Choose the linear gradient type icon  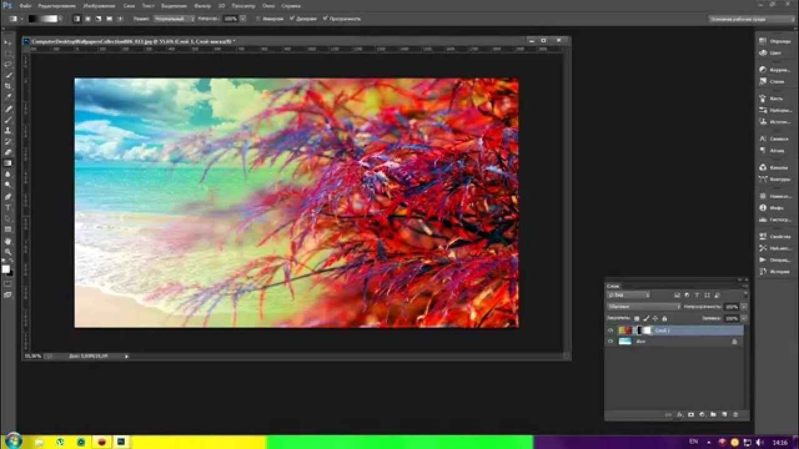77,19
